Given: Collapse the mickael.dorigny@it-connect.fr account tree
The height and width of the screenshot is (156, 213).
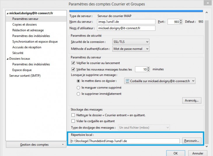Looking at the screenshot, I should click(x=8, y=13).
